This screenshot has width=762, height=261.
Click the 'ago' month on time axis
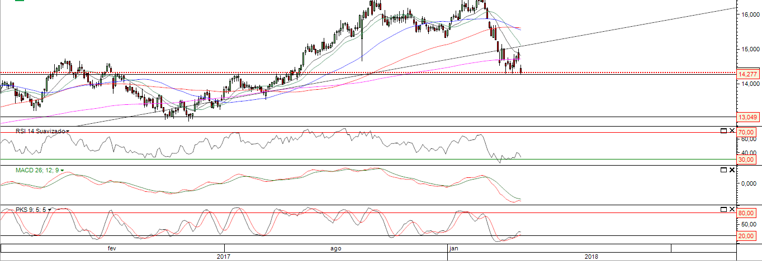click(335, 248)
